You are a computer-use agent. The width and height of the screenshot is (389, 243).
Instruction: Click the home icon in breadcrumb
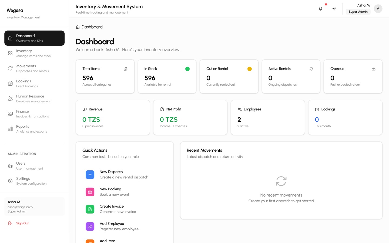pos(78,27)
